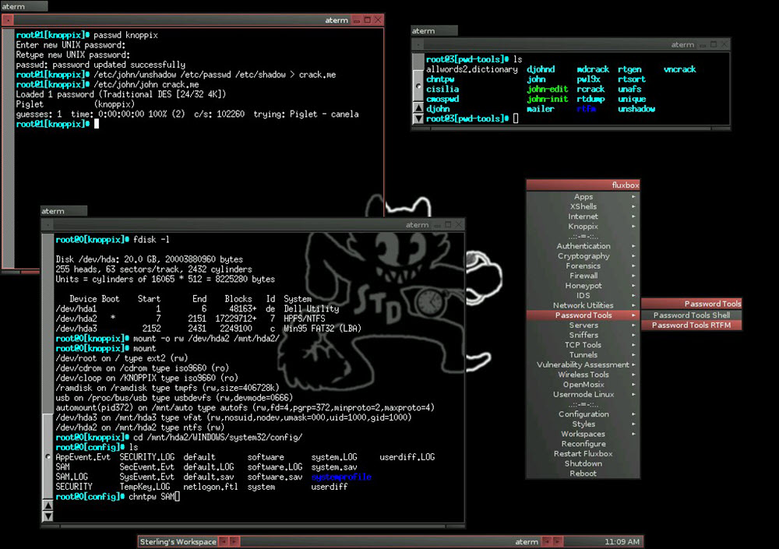Expand submenu arrow for Forensics
The image size is (779, 549).
[x=633, y=266]
